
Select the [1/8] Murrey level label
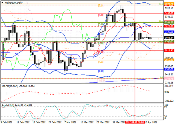tap(101, 62)
